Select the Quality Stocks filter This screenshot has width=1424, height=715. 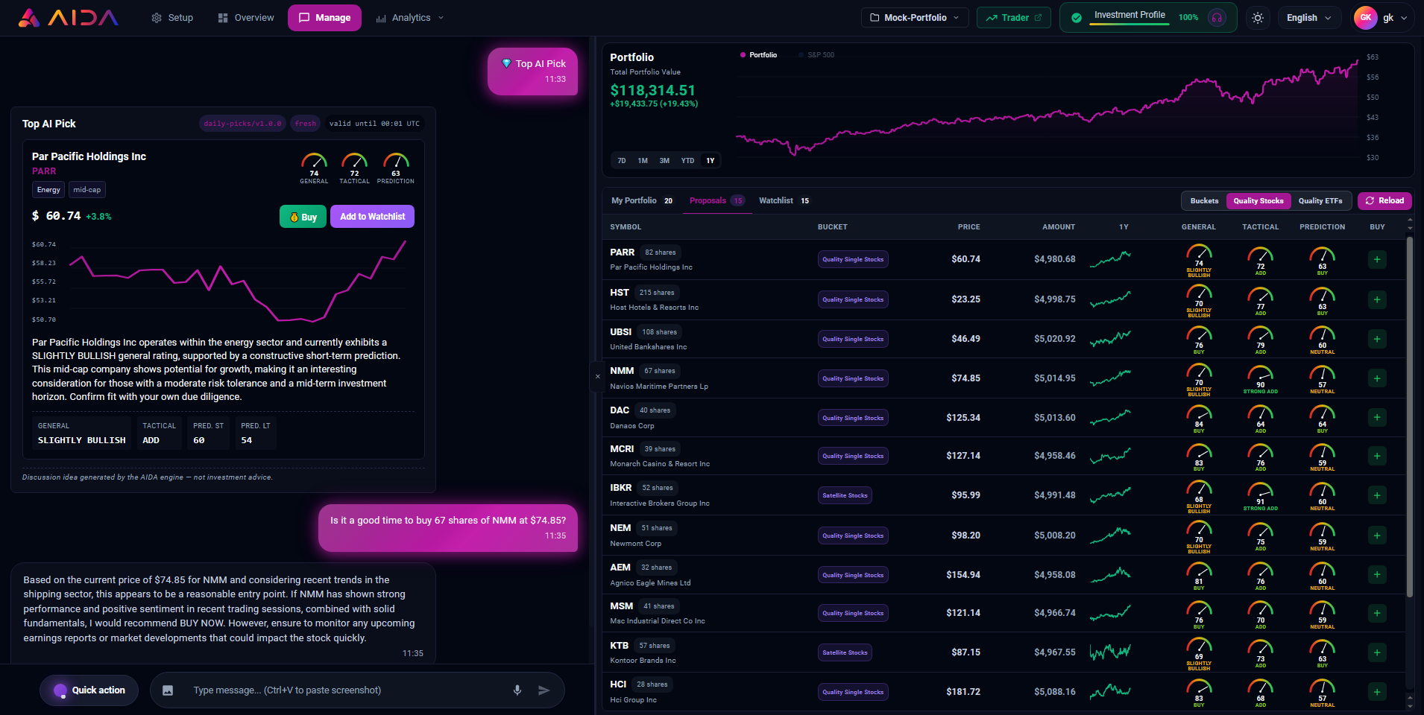click(1258, 201)
